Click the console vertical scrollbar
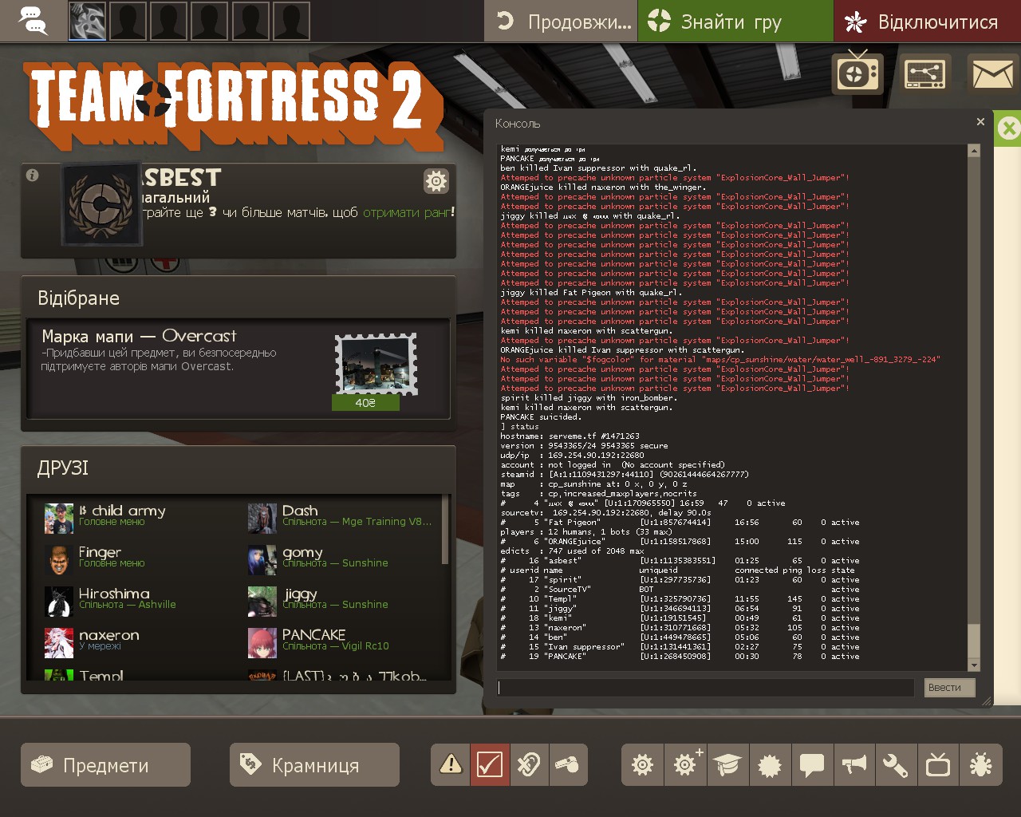This screenshot has height=817, width=1021. pyautogui.click(x=973, y=399)
